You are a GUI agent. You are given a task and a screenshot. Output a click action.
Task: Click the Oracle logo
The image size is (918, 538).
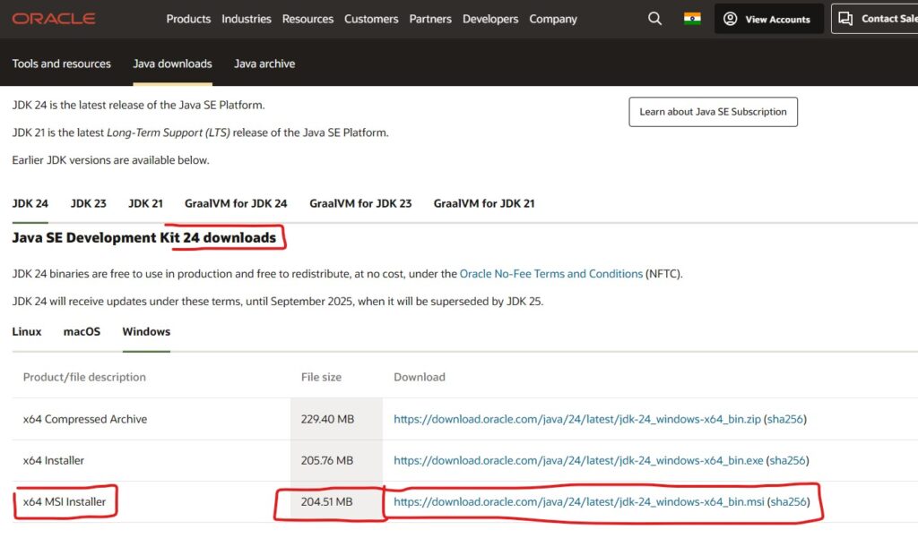point(53,17)
